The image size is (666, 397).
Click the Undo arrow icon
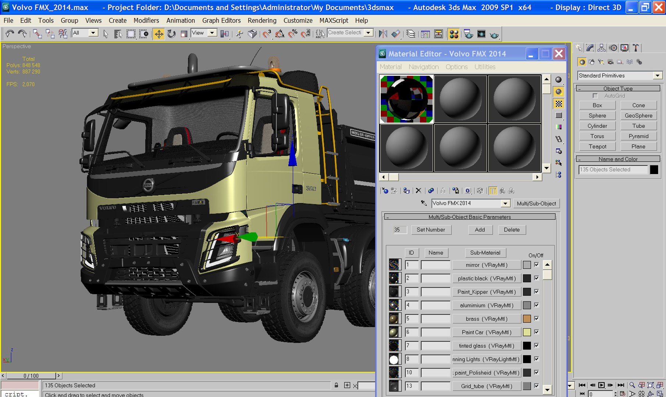pos(10,34)
